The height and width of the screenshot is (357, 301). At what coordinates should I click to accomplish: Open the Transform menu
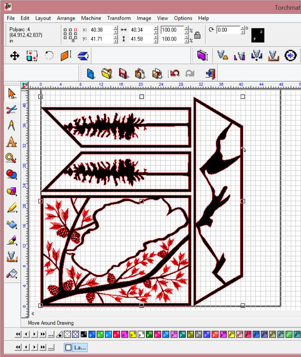click(x=119, y=18)
